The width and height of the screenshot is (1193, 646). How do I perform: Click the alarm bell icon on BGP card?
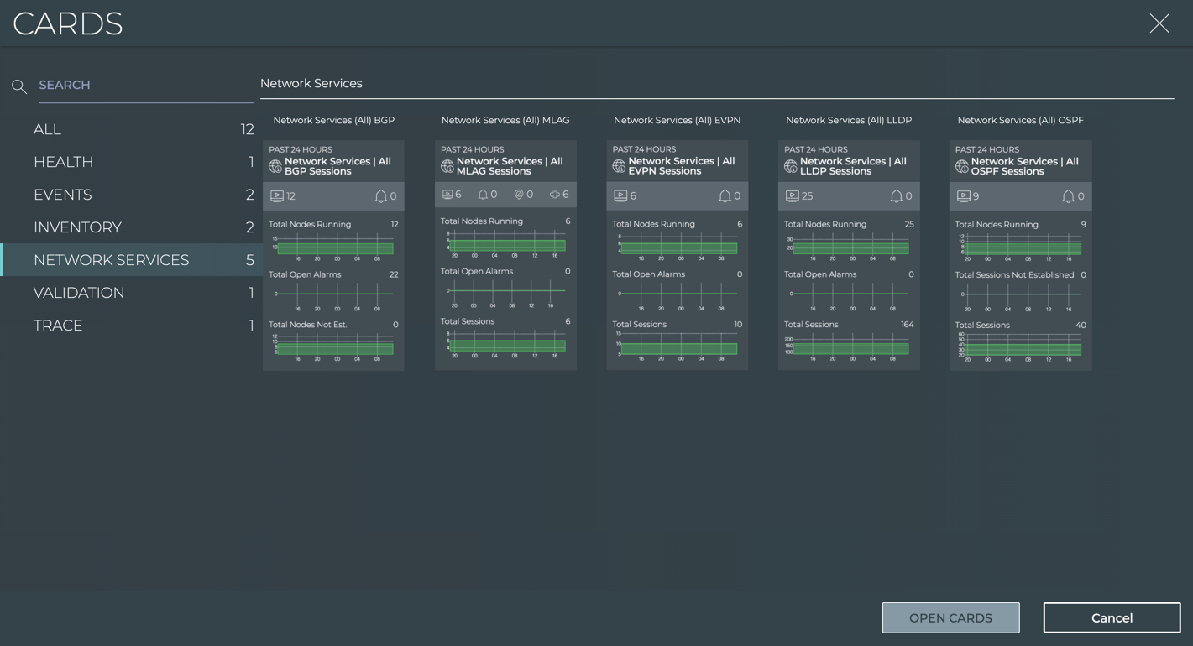[x=380, y=196]
